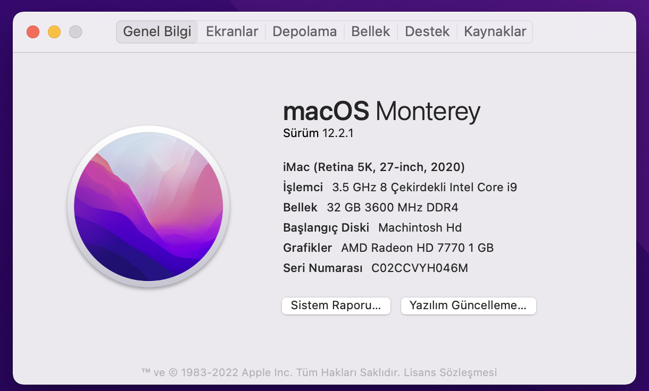Click the Machintosh Hd startup disk name

click(420, 228)
